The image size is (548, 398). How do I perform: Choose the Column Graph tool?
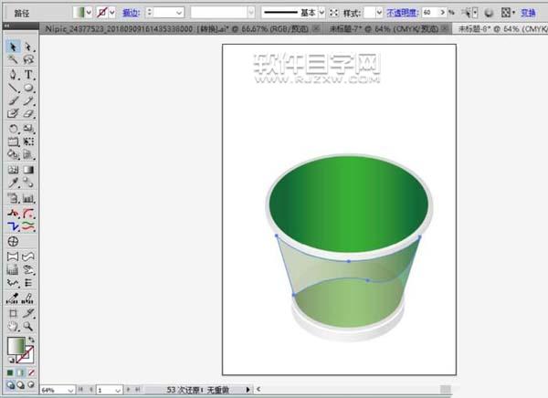coord(28,198)
